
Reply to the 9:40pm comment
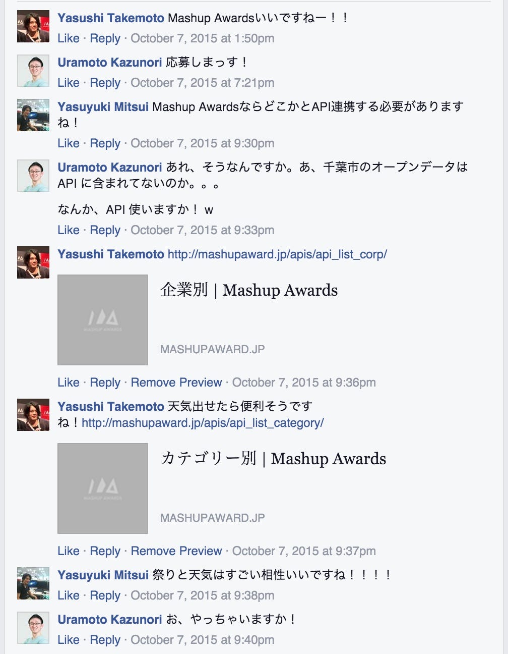coord(105,640)
